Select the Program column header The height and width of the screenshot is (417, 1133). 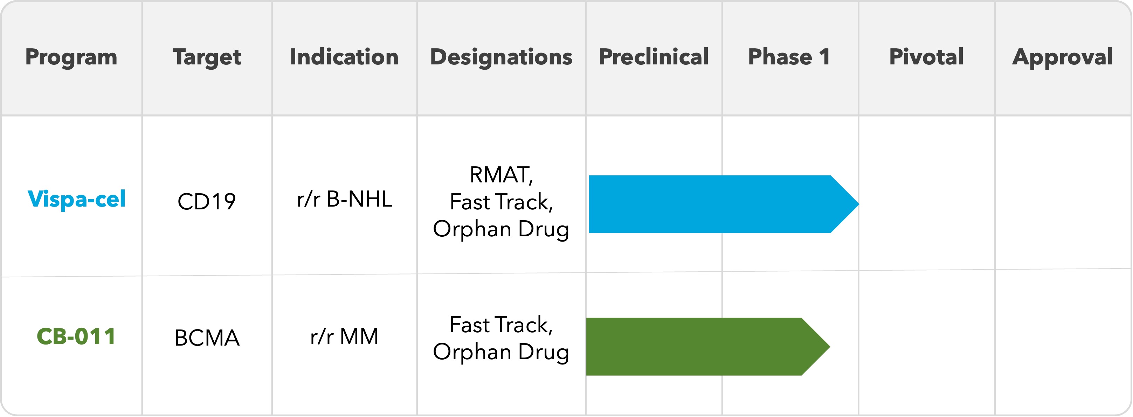tap(71, 57)
